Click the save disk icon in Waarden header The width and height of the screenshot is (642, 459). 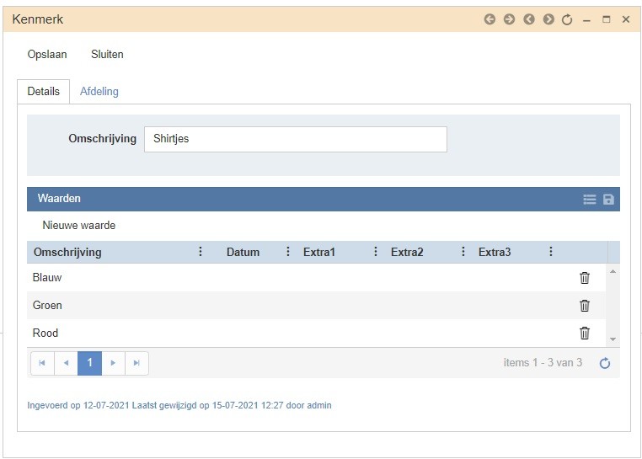608,200
